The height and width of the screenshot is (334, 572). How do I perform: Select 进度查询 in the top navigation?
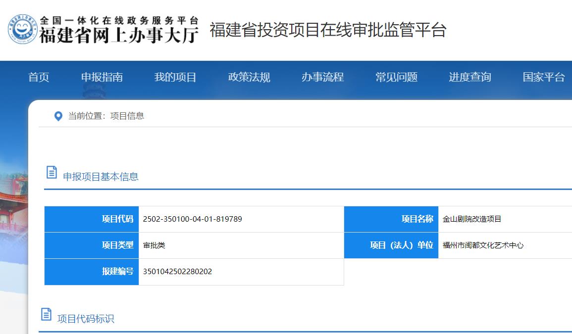point(470,77)
